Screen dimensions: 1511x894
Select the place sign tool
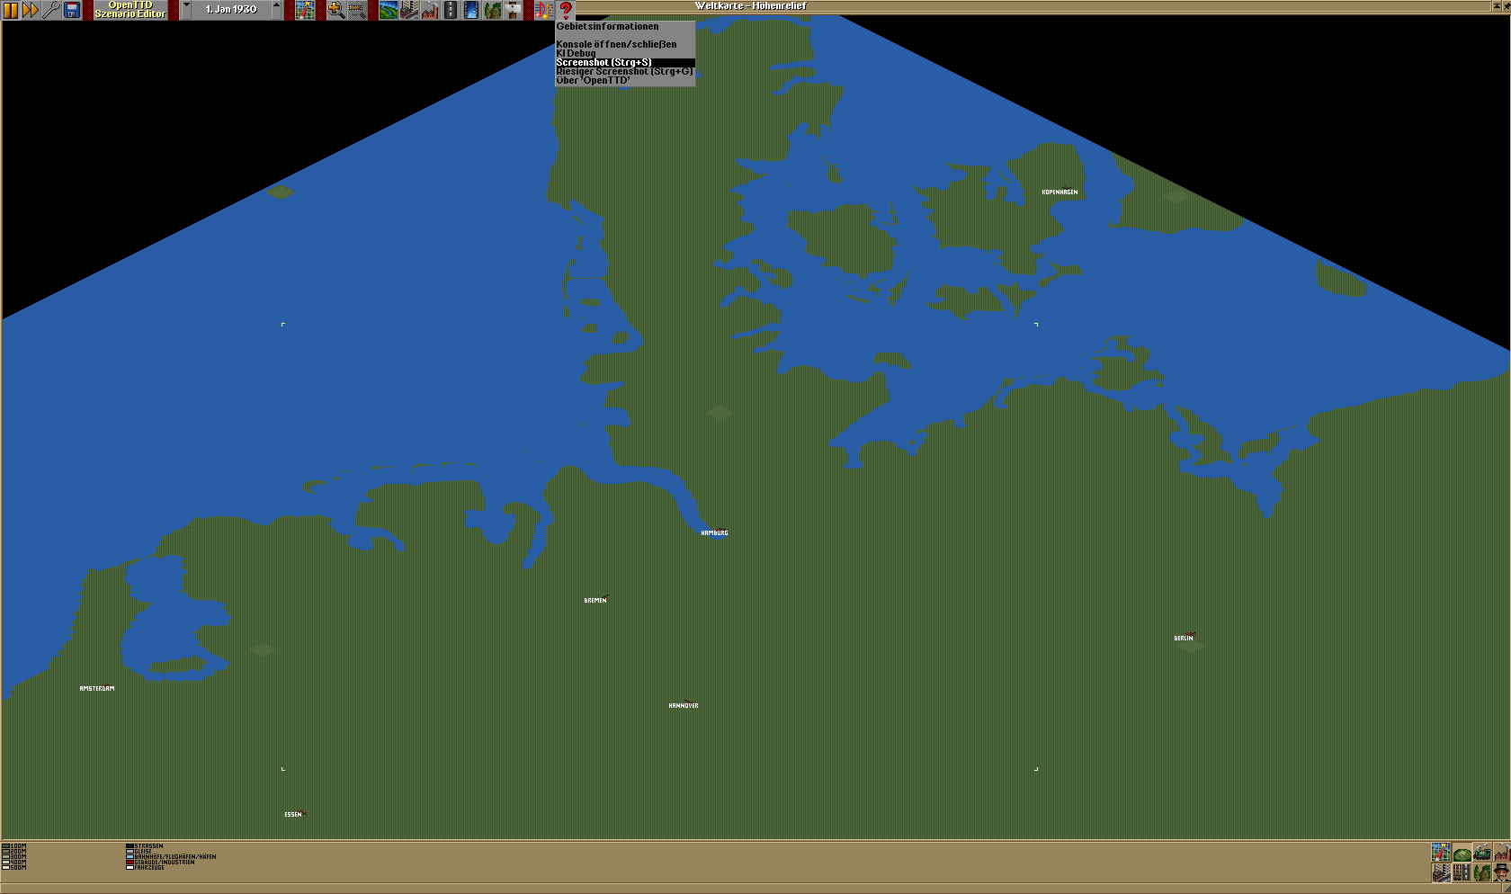514,10
